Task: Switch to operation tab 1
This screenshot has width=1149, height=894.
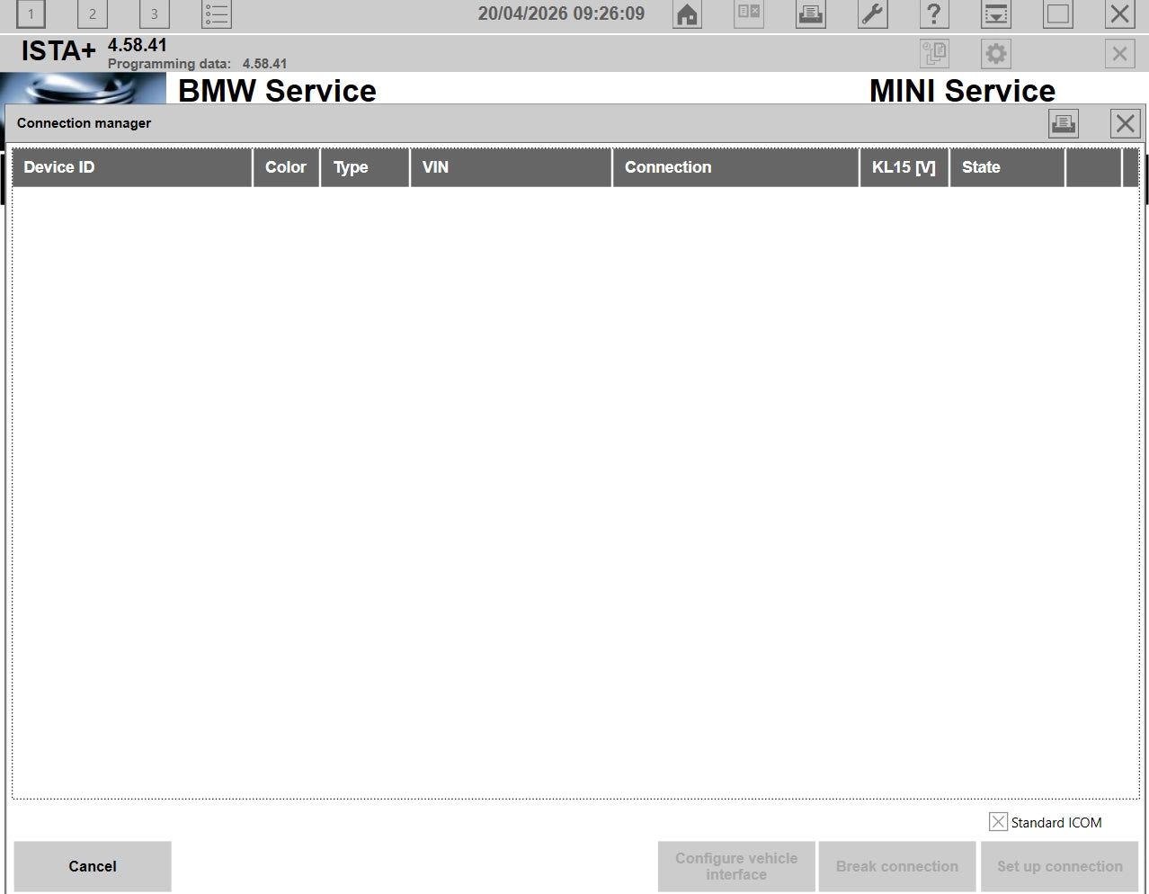Action: click(x=31, y=14)
